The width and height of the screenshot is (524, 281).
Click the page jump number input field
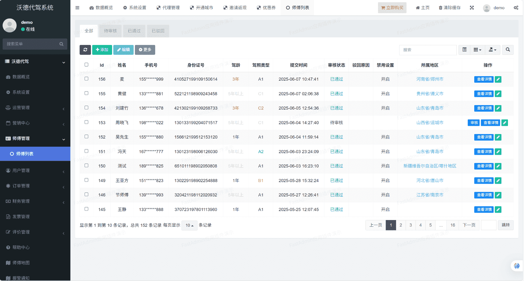point(489,225)
